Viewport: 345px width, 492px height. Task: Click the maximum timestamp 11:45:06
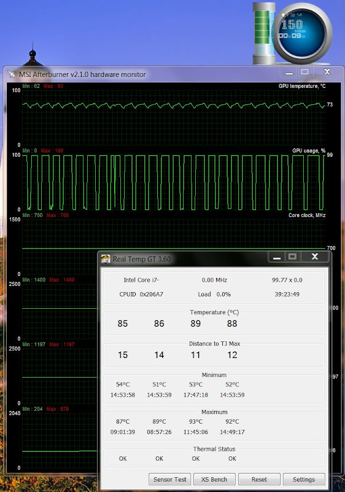pyautogui.click(x=196, y=432)
